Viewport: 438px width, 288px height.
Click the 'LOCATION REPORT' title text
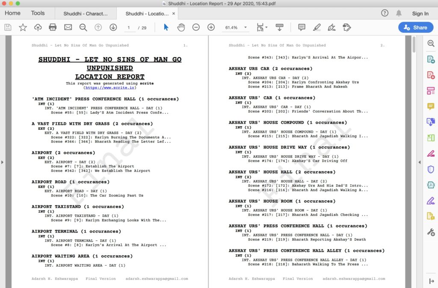(110, 77)
